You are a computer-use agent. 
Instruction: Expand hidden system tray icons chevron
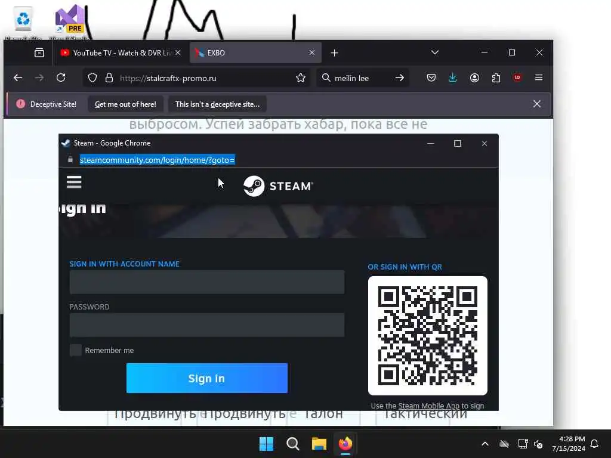[485, 444]
